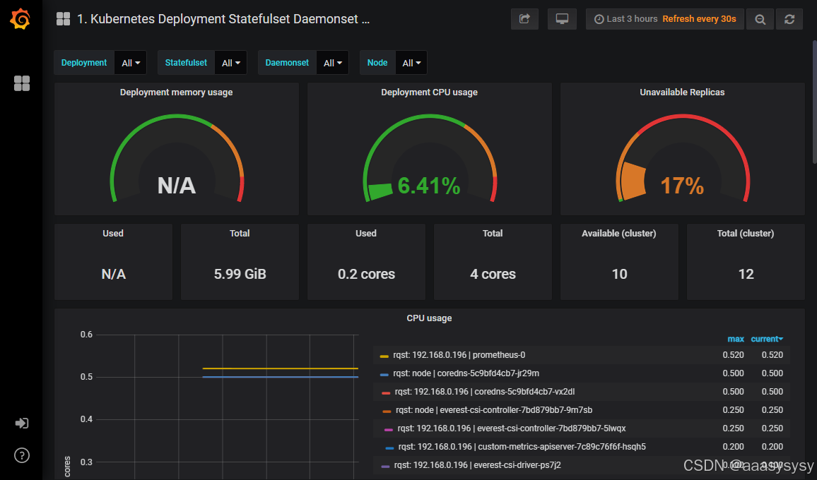Click orange swatch for everest-csi-controller-7bd879bb7-9m7sb
This screenshot has height=480, width=817.
387,412
